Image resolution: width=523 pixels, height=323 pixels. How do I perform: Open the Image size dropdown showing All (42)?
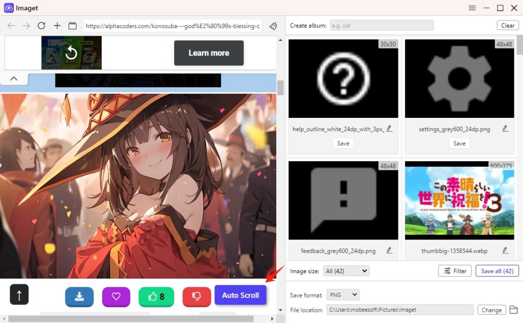point(346,271)
